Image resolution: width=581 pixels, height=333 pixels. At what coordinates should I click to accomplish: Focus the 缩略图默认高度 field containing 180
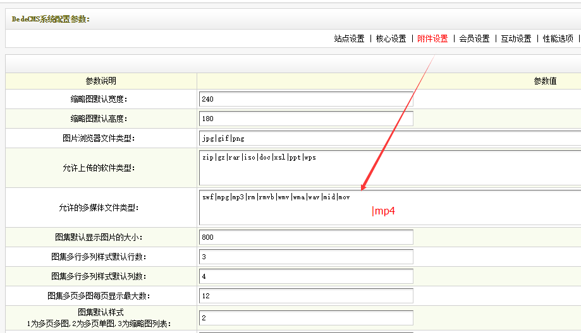305,119
